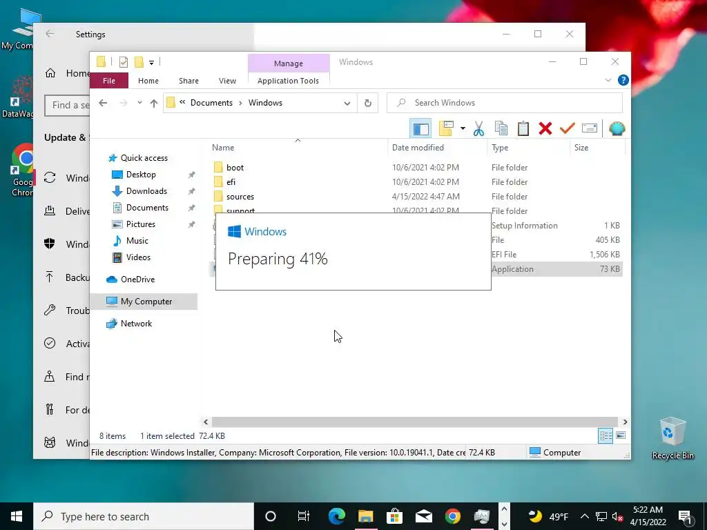The image size is (707, 530).
Task: Open Windows Start menu
Action: pyautogui.click(x=17, y=516)
